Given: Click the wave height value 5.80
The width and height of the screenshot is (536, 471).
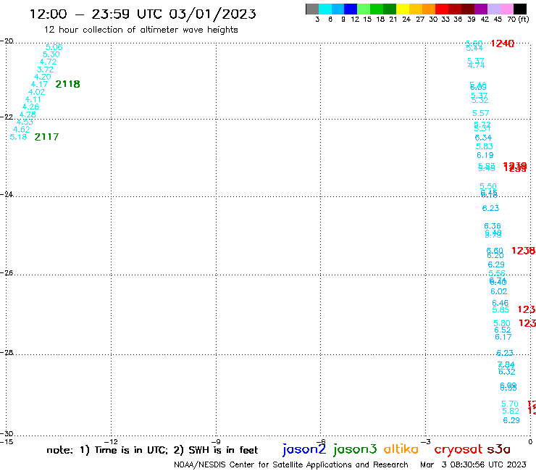Looking at the screenshot, I should point(502,323).
